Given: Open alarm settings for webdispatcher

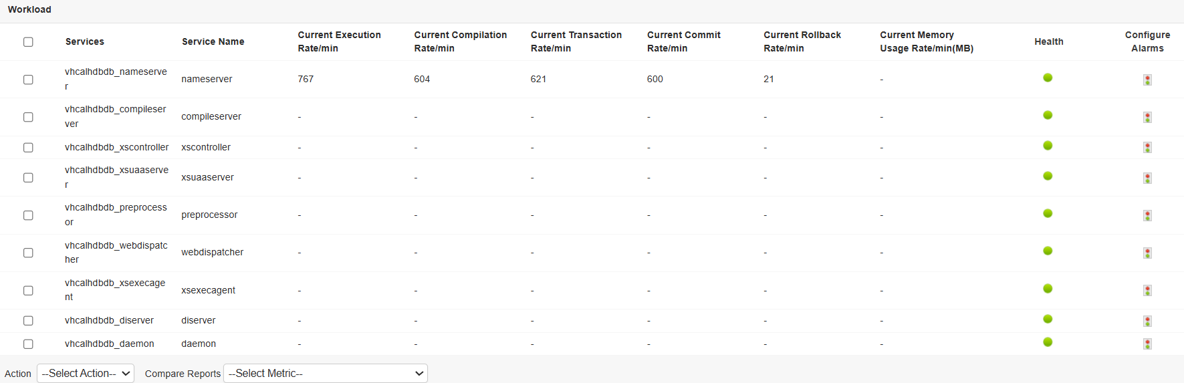Looking at the screenshot, I should point(1147,253).
